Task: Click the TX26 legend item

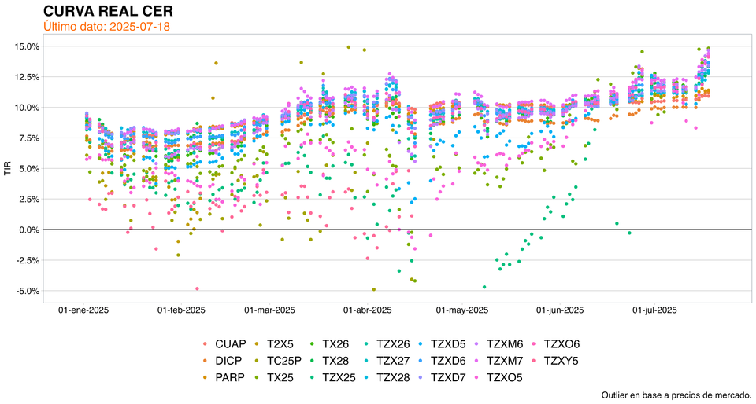Action: [x=336, y=344]
